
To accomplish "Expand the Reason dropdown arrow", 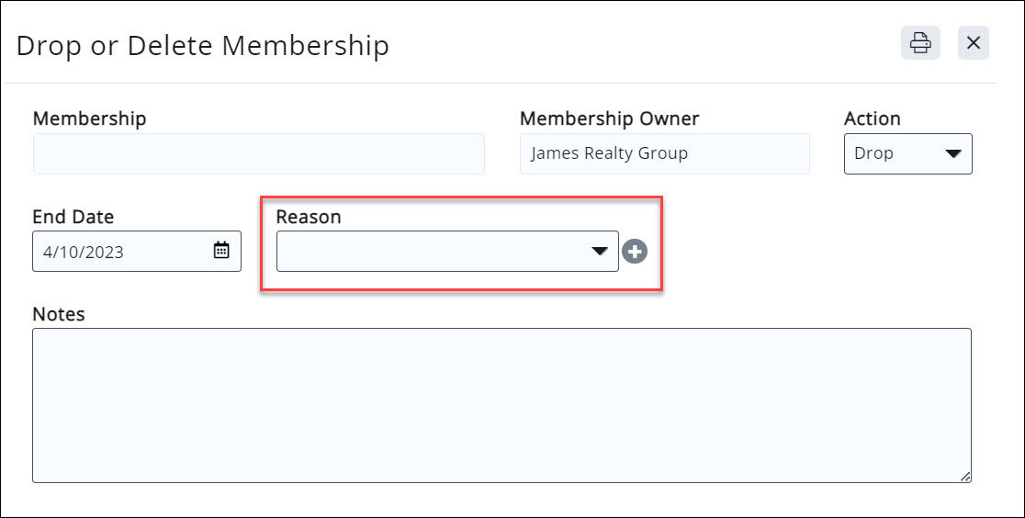I will 600,251.
